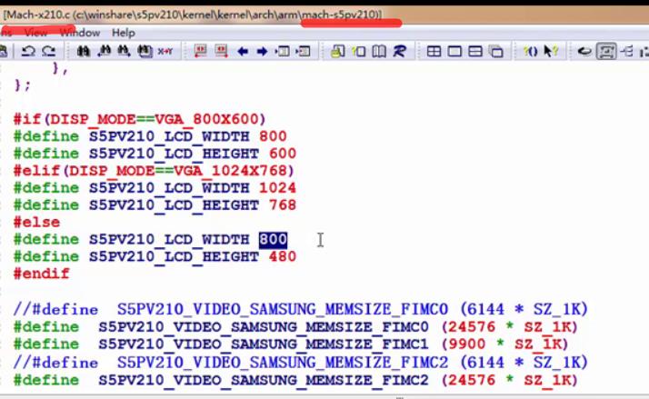This screenshot has width=649, height=399.
Task: Click the closing }; brace line
Action: (x=23, y=85)
